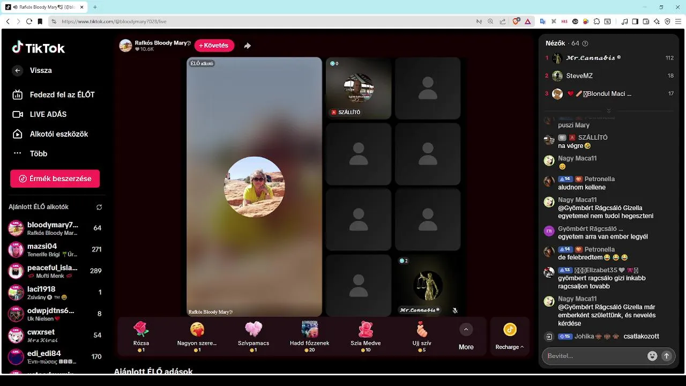Open the emoji picker in chat

click(x=652, y=356)
